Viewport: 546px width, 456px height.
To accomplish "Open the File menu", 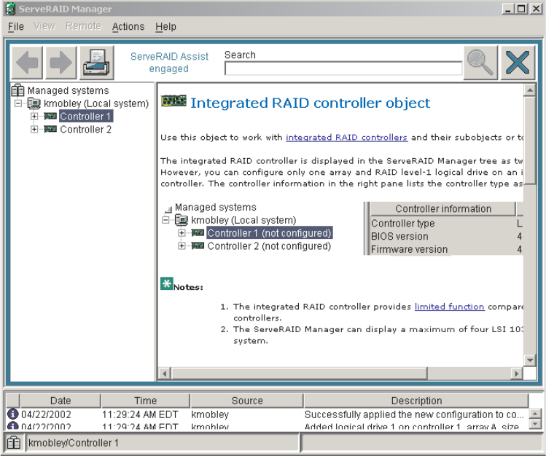I will tap(16, 27).
